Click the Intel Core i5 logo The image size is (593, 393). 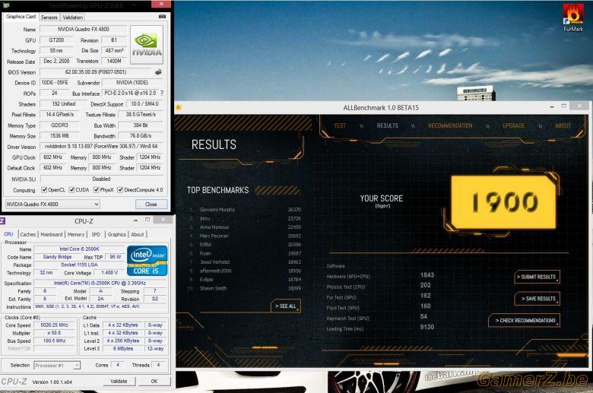coord(147,260)
